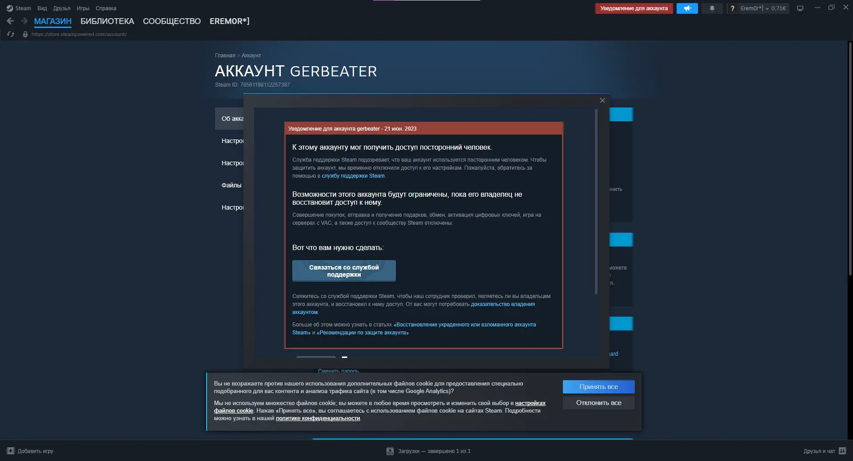
Task: Reload the page with refresh icon
Action: point(11,34)
